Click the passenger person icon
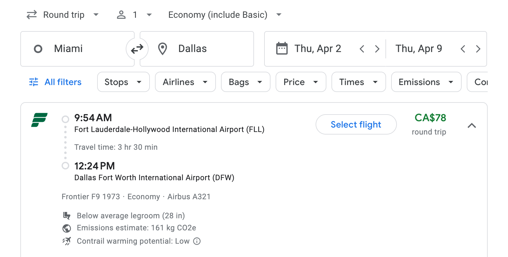Viewport: 508px width, 257px height. coord(121,15)
